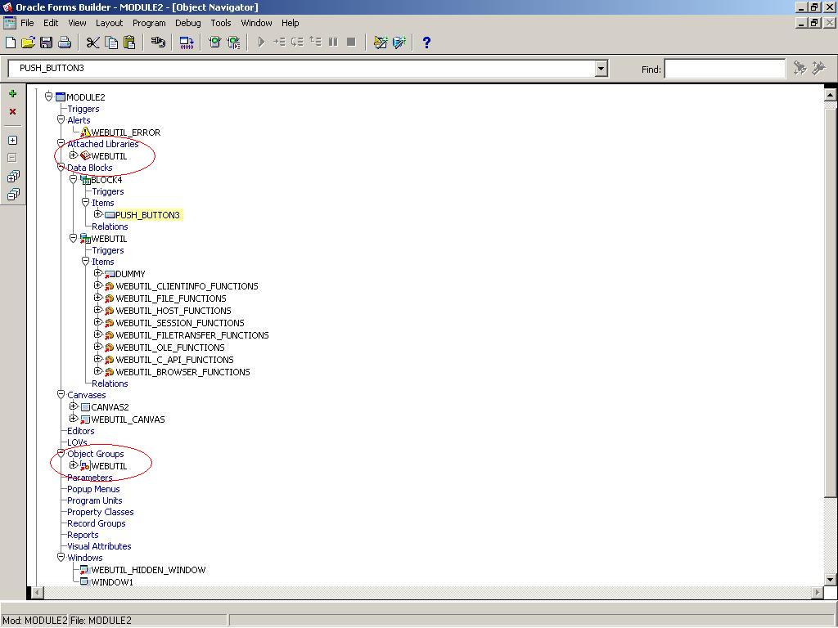Expand the WEBUTIL_FILE_FUNCTIONS node
The image size is (838, 628).
[x=98, y=298]
